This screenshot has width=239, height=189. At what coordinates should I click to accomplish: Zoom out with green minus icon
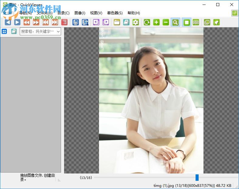click(x=166, y=23)
